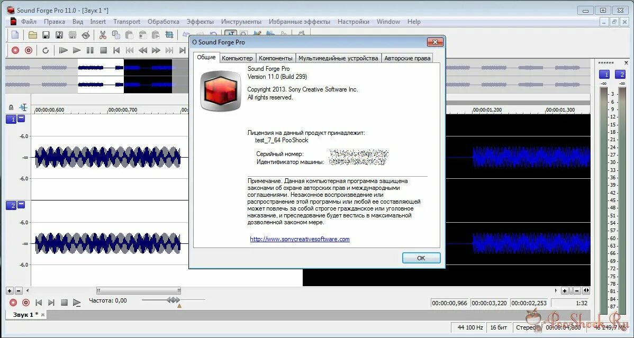The image size is (634, 338).
Task: Switch to the Компьютер tab
Action: click(237, 58)
